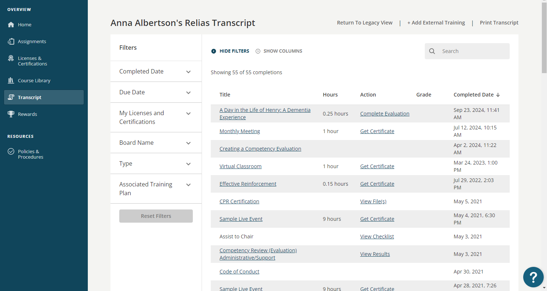The height and width of the screenshot is (291, 547).
Task: Open Course Library via its chart icon
Action: [11, 80]
